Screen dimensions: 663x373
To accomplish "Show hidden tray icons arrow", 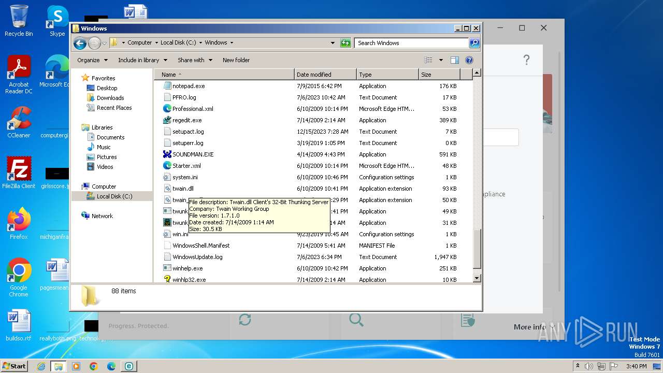I will [x=578, y=366].
